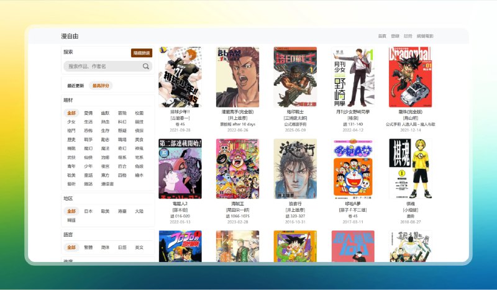The width and height of the screenshot is (497, 290).
Task: Click the 龍珠 (完全版) Dragonball cover
Action: tap(410, 77)
